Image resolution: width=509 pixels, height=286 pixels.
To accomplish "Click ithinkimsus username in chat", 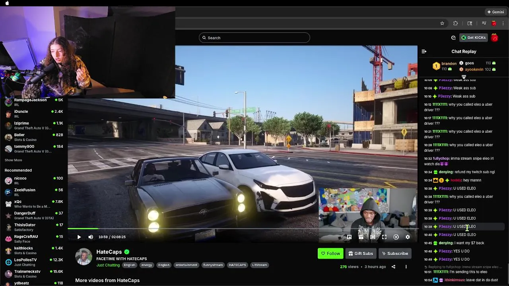I will click(454, 280).
